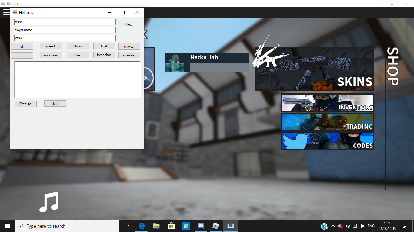The image size is (414, 232).
Task: Open the SKINS panel
Action: [x=315, y=69]
